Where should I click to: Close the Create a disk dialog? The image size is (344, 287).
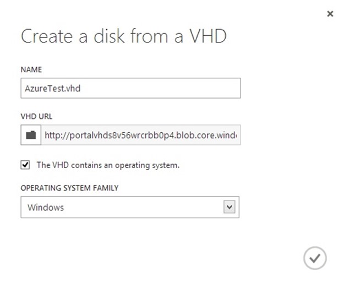point(330,14)
